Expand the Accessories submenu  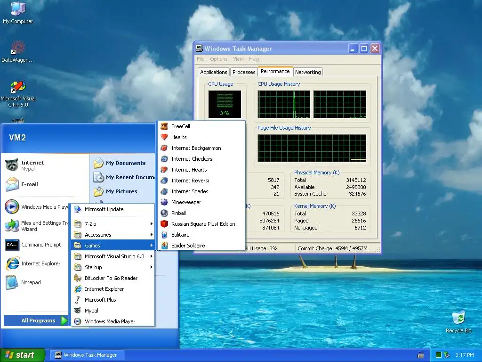click(x=113, y=235)
